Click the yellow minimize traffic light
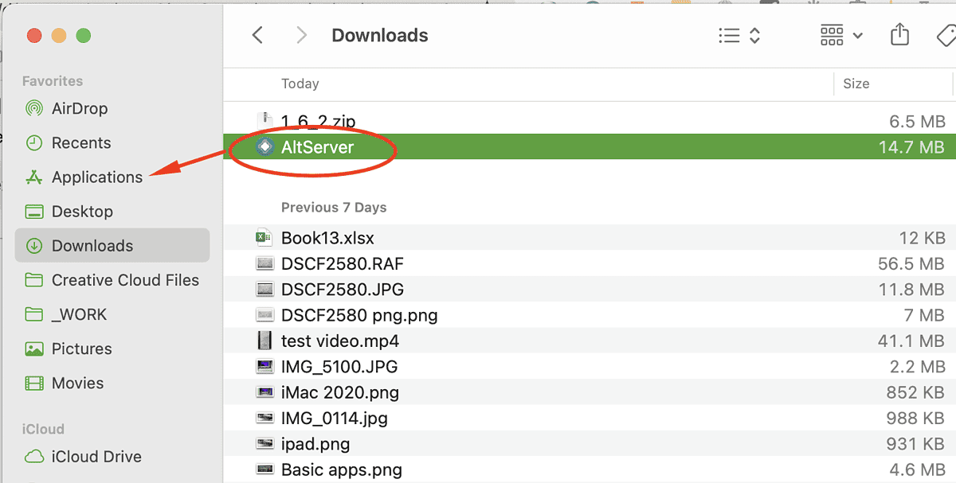The image size is (956, 483). click(57, 36)
